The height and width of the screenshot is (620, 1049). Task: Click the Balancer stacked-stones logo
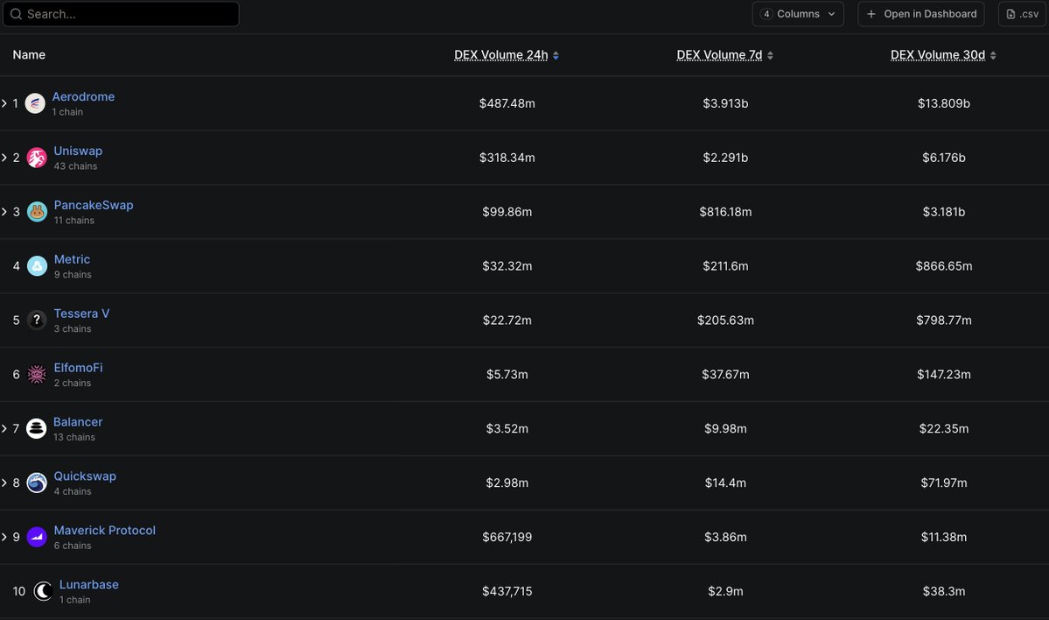[36, 428]
